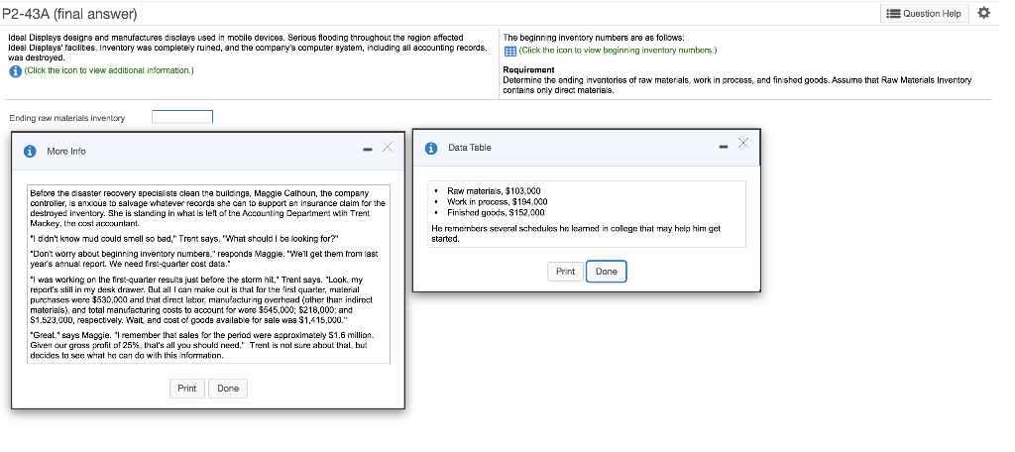Click the 'Raw materials, $103,000' line

click(494, 191)
